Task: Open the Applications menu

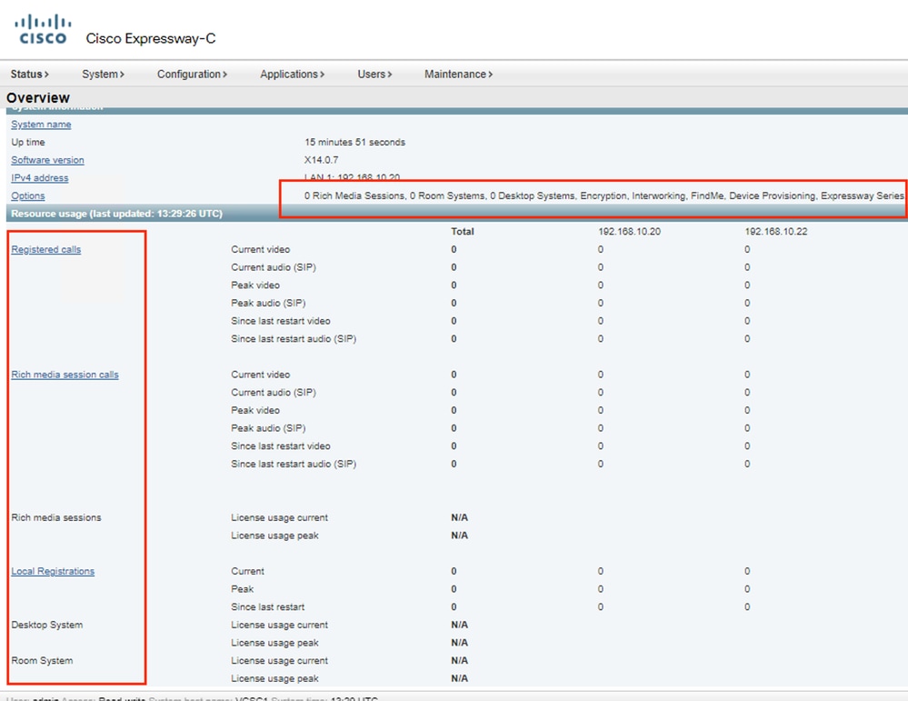Action: (x=293, y=75)
